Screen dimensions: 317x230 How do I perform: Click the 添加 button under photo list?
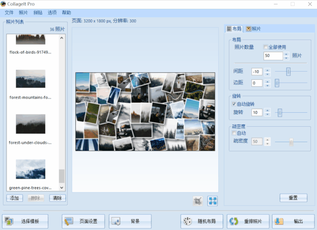(x=14, y=198)
